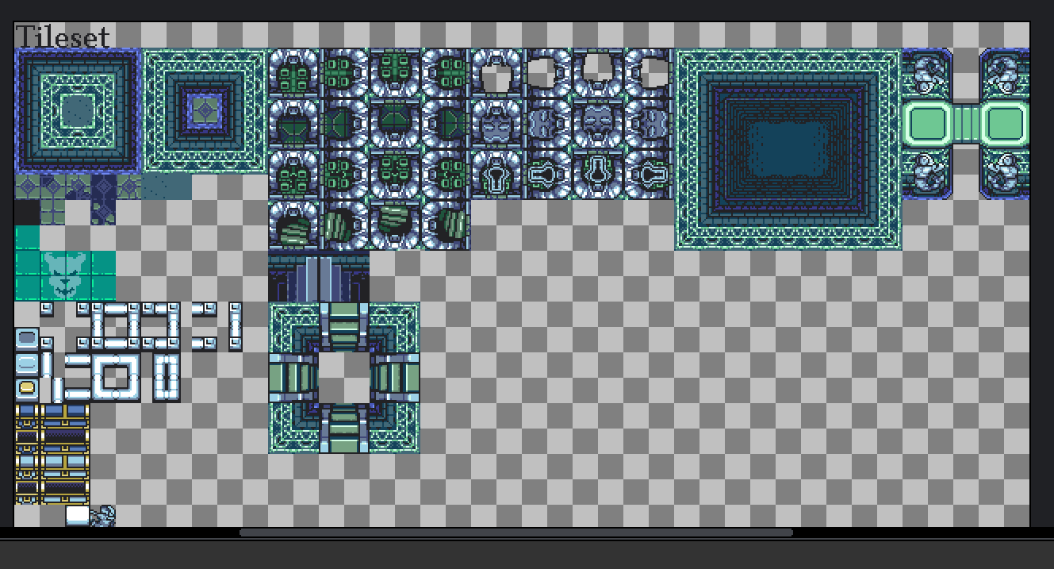
Task: Choose the grey-blue button tile
Action: [27, 339]
